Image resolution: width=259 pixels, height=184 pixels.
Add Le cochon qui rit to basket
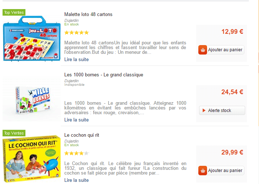[x=225, y=171]
